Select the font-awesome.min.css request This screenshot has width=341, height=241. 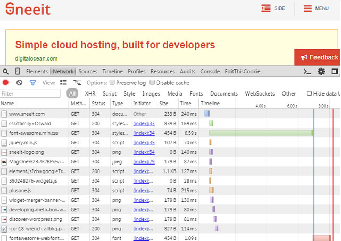(170, 133)
